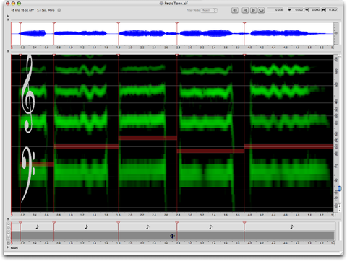Screen dimensions: 347x261
Task: Click the current time position field
Action: click(275, 10)
